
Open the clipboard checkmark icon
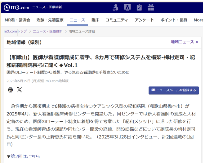click(x=139, y=7)
